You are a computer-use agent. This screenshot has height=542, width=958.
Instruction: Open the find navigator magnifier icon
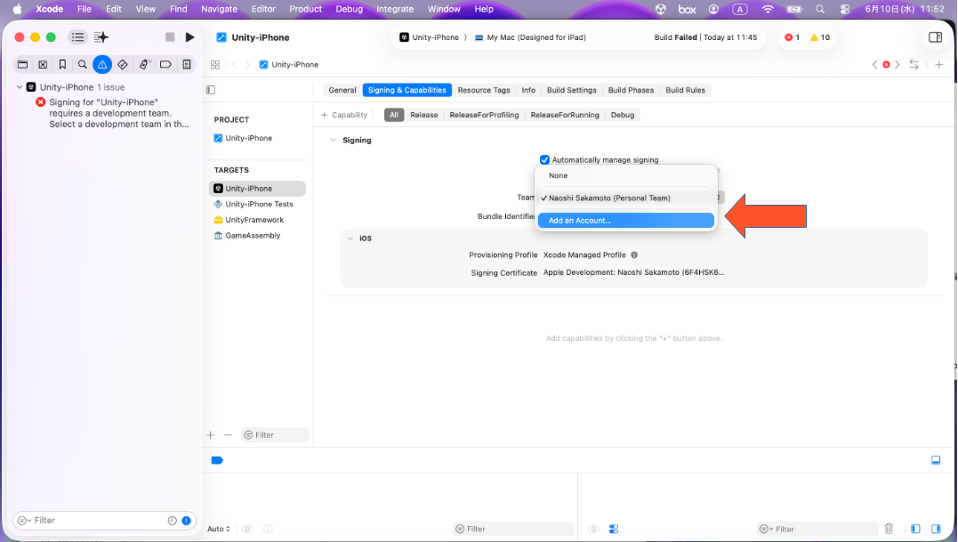(x=83, y=64)
